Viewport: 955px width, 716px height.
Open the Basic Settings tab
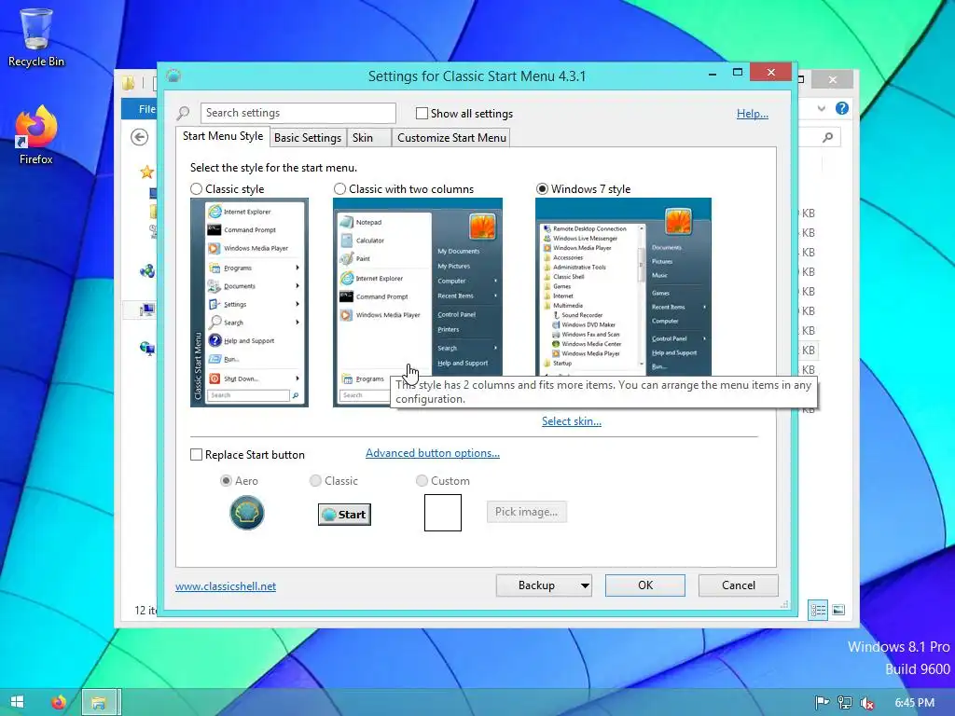[308, 138]
